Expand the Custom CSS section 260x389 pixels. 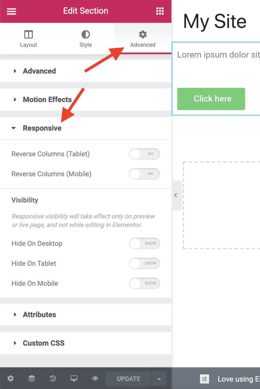(x=43, y=343)
